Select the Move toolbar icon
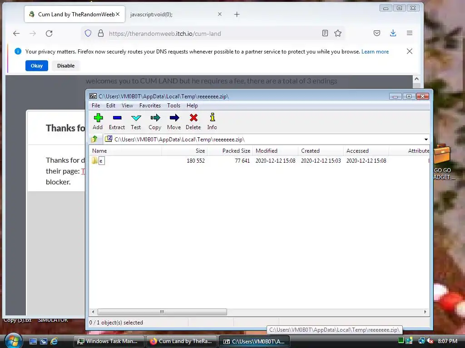Image resolution: width=465 pixels, height=348 pixels. [174, 121]
